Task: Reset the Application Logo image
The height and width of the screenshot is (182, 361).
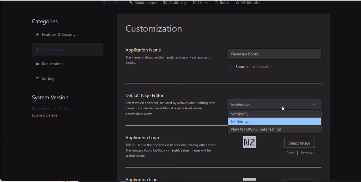Action: tap(290, 153)
